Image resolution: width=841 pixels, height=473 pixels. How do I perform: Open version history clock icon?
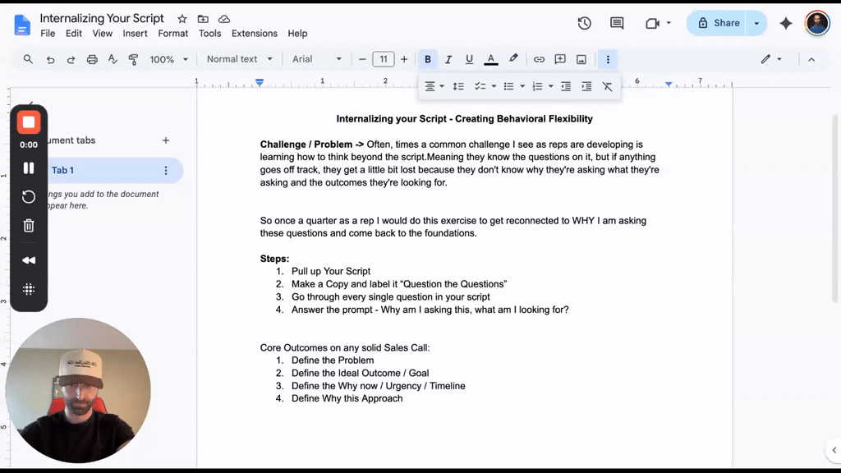[x=584, y=23]
